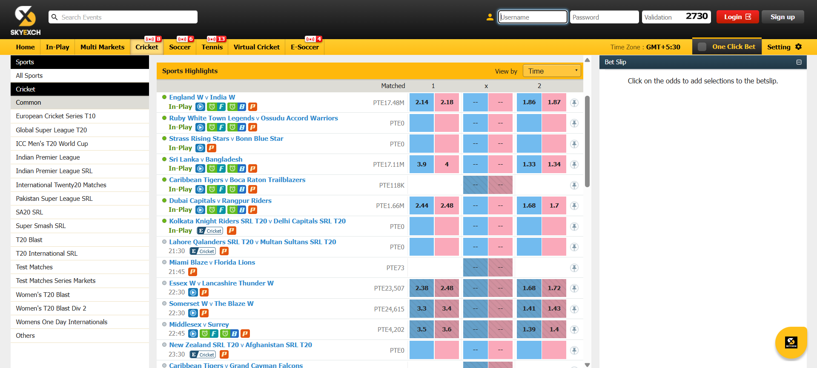
Task: Open Indian Premier League in sidebar
Action: point(80,157)
